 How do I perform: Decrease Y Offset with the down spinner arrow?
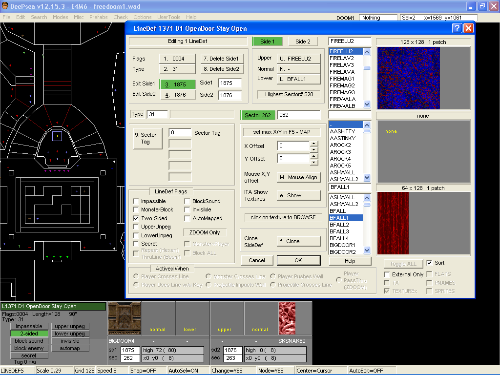point(314,162)
